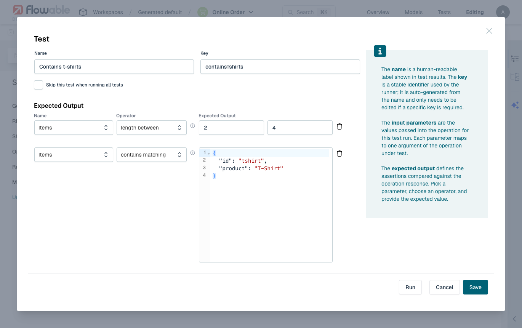Click the Flowable logo

pyautogui.click(x=42, y=10)
